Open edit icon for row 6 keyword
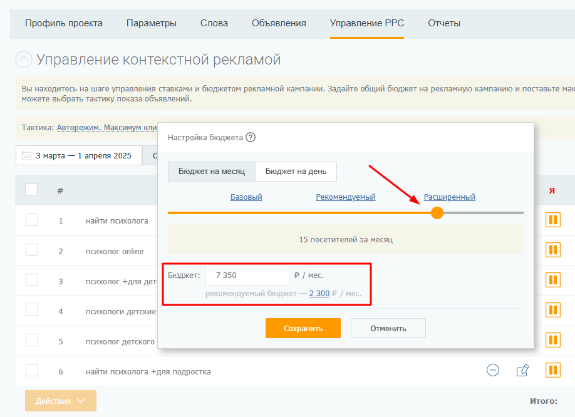The width and height of the screenshot is (575, 417). pos(522,370)
